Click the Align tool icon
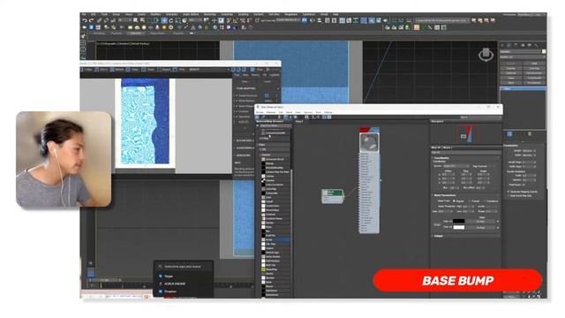The width and height of the screenshot is (565, 318). [x=320, y=20]
